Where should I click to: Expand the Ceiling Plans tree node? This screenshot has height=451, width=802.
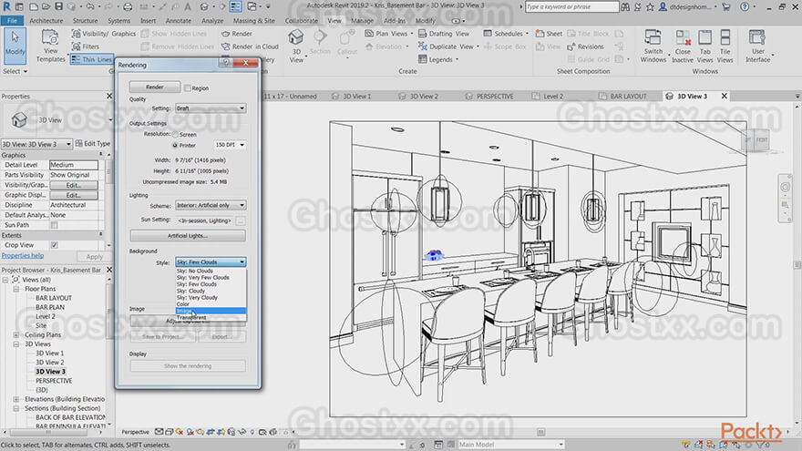pyautogui.click(x=16, y=335)
